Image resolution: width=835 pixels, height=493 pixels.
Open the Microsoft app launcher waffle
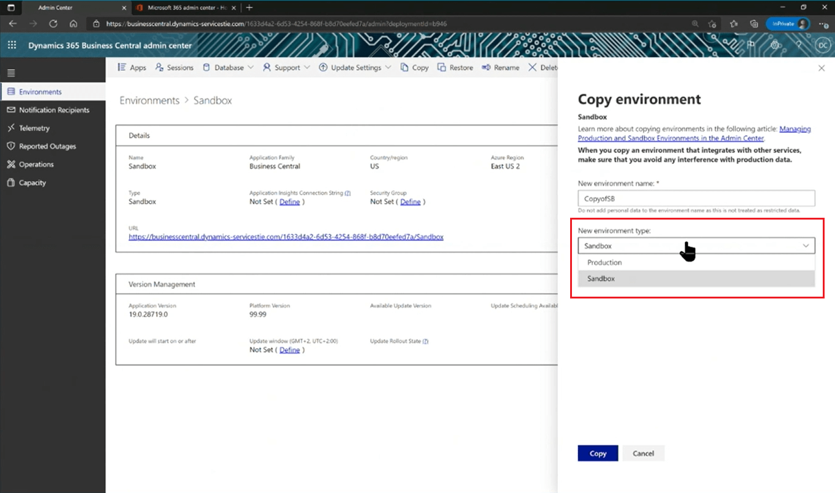10,45
